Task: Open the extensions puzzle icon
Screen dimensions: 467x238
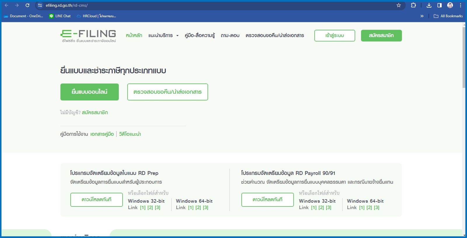Action: click(413, 5)
